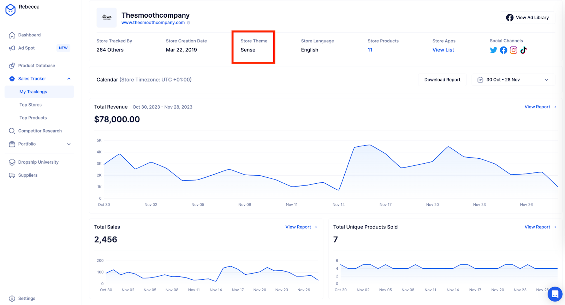Viewport: 565px width, 305px height.
Task: Click the Competitor Research magnifier icon
Action: pos(12,131)
